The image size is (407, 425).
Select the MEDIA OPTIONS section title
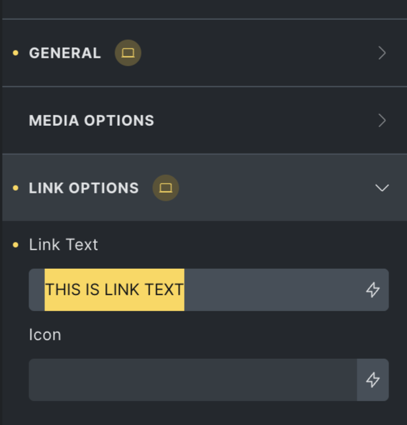(91, 120)
